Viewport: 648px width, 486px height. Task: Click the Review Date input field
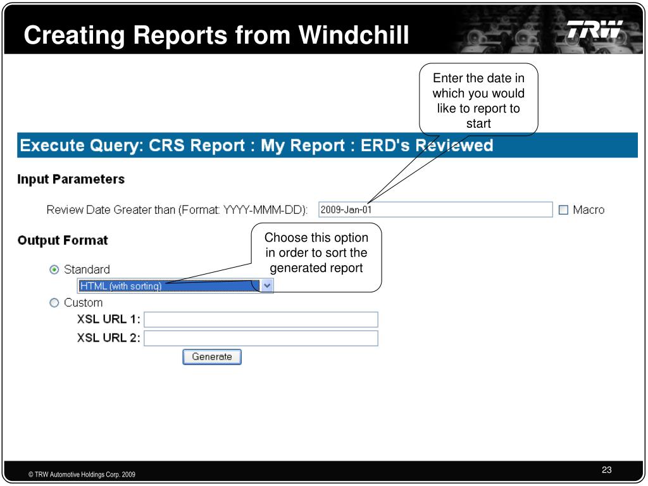pyautogui.click(x=435, y=209)
